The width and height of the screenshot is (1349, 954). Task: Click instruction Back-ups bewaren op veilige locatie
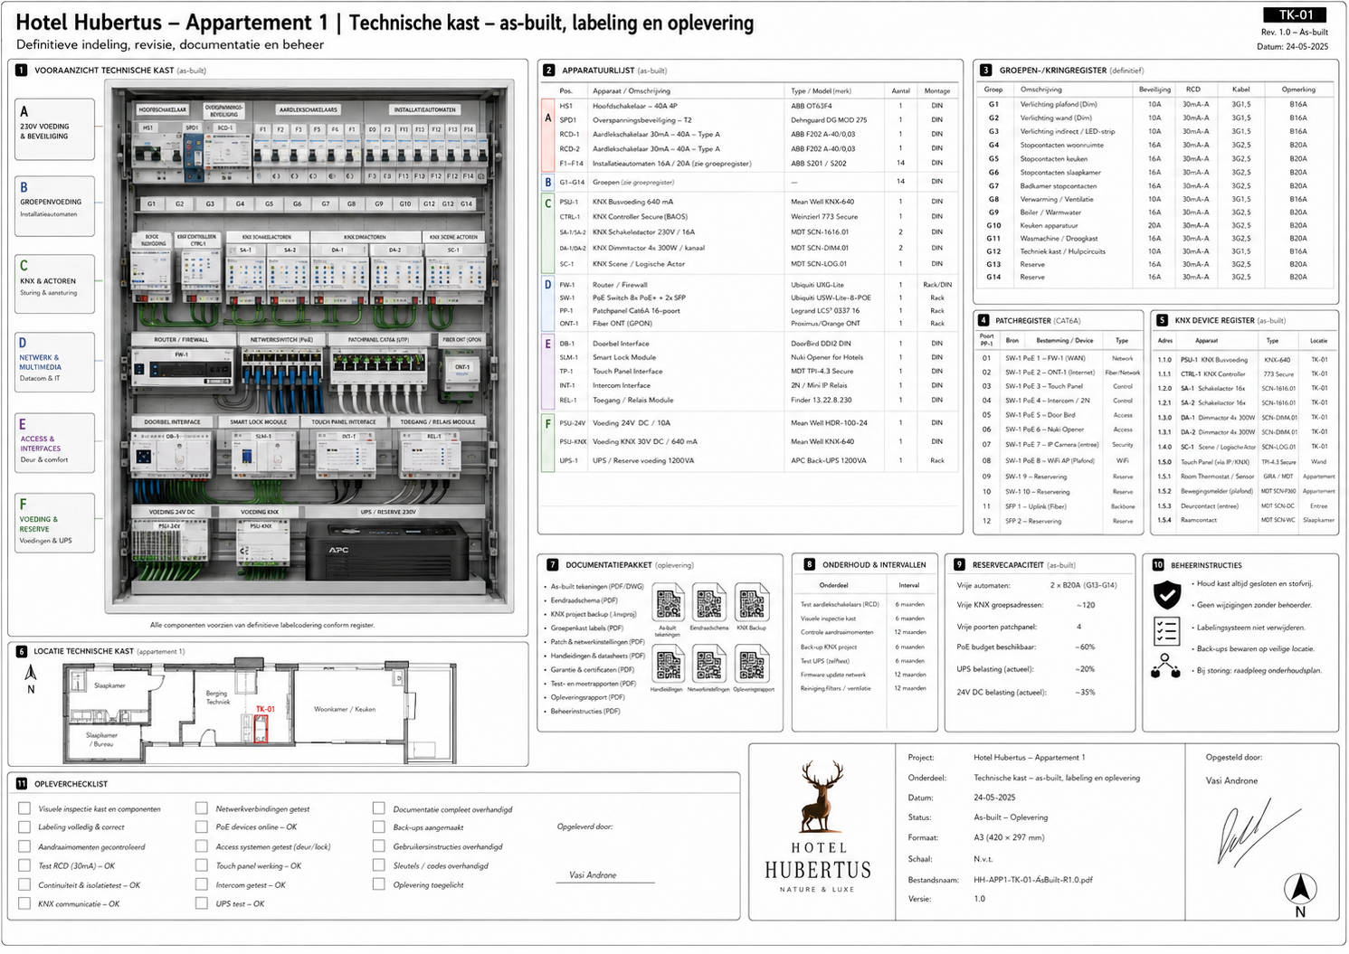1255,648
